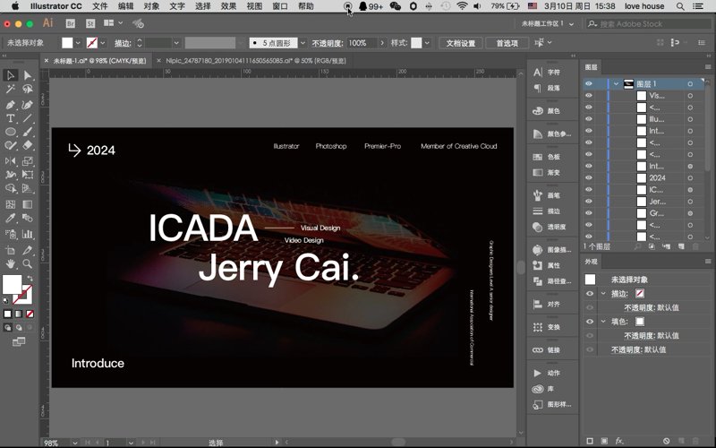Hide the Jer... sublayer
Screen dimensions: 716x448
pos(589,201)
